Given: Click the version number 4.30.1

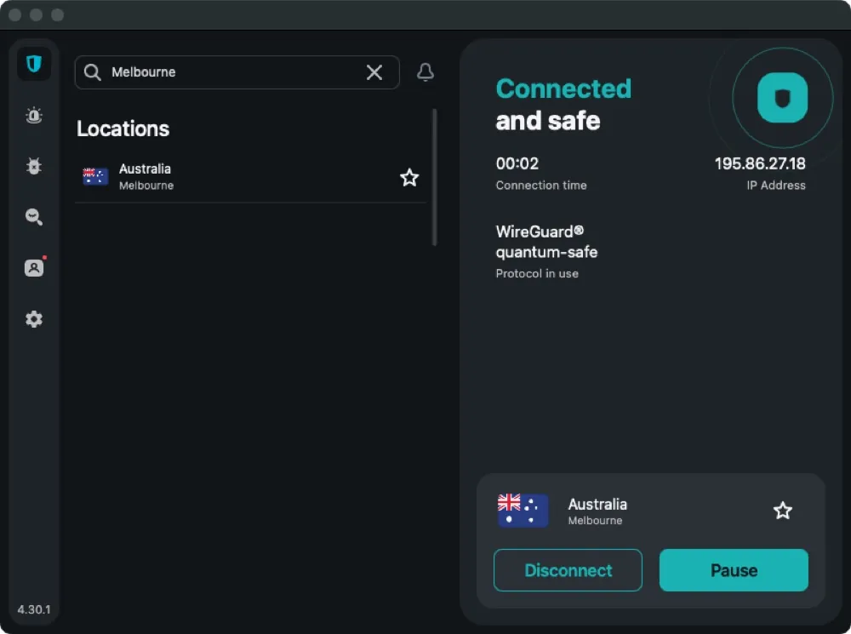Looking at the screenshot, I should click(34, 609).
